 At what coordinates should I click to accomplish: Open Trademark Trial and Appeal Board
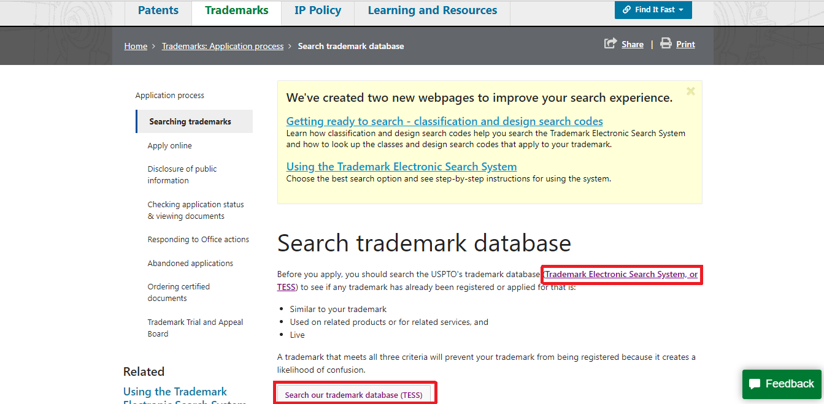(195, 328)
